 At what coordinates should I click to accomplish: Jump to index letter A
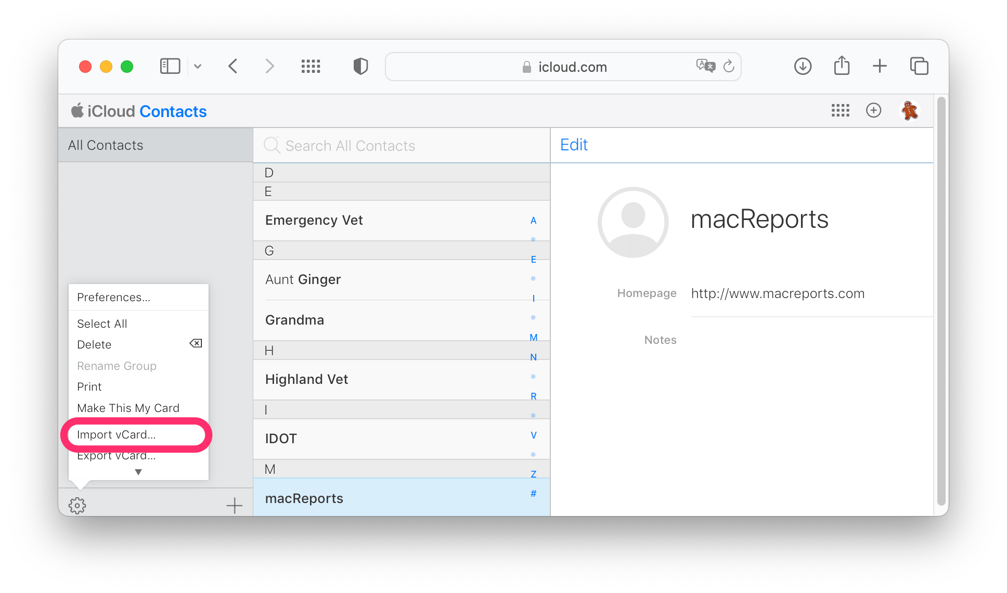point(533,221)
